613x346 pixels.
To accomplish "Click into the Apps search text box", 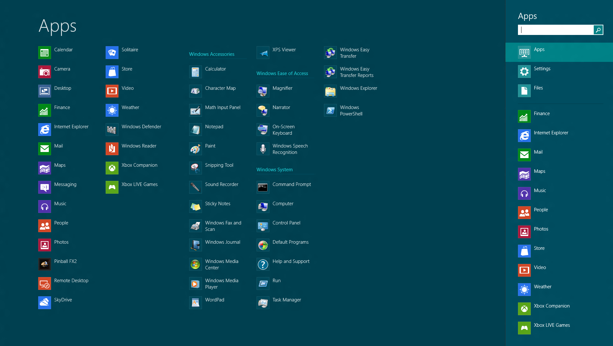I will coord(556,30).
